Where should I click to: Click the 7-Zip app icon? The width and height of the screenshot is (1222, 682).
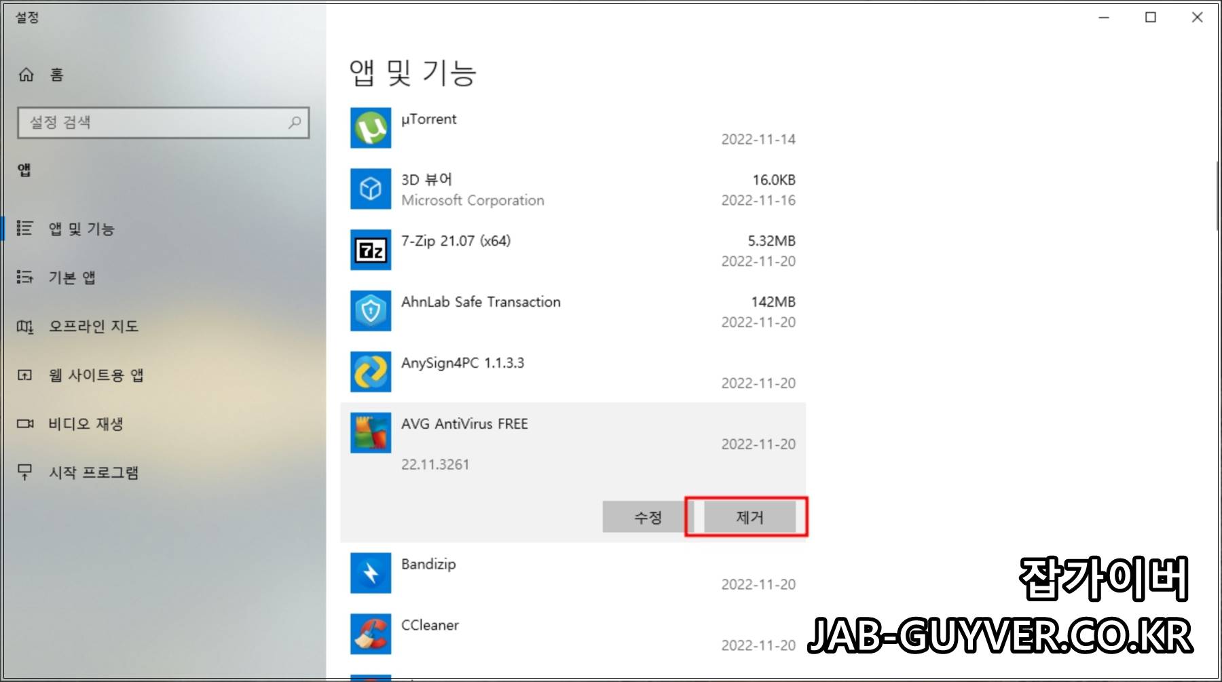click(x=371, y=250)
